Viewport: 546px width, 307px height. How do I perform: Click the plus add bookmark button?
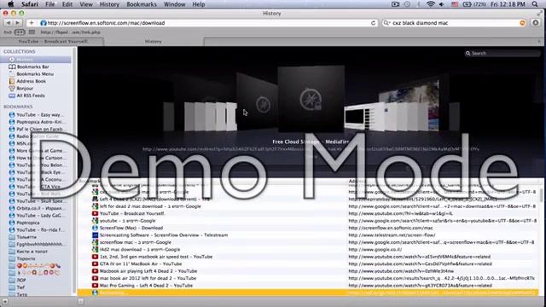(32, 23)
